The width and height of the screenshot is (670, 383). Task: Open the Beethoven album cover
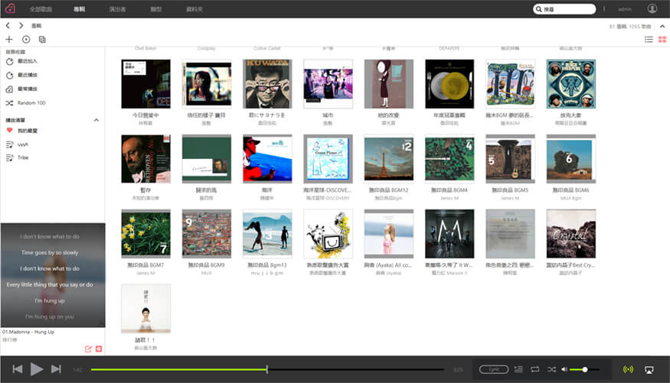145,159
